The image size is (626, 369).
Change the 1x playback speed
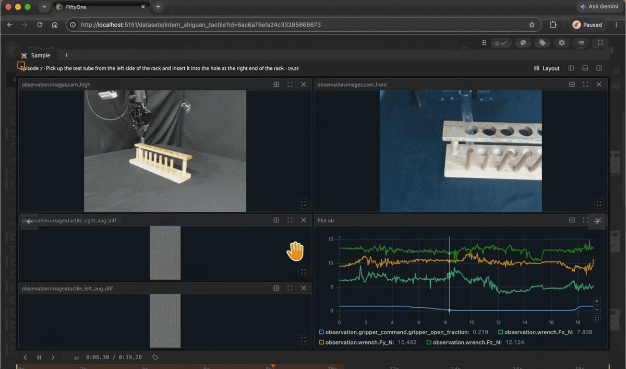click(76, 358)
